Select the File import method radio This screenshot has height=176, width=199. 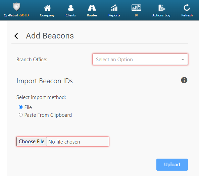[20, 107]
